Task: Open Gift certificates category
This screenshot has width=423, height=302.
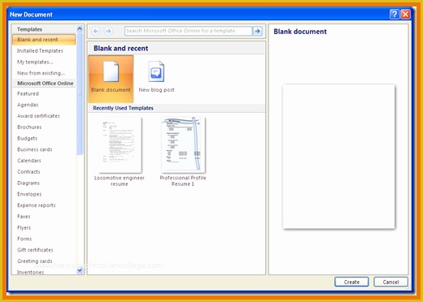Action: pyautogui.click(x=35, y=250)
